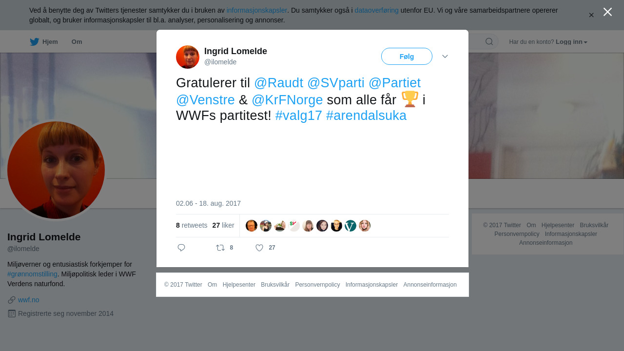Dismiss the cookie notice small X
624x351 pixels.
tap(591, 15)
